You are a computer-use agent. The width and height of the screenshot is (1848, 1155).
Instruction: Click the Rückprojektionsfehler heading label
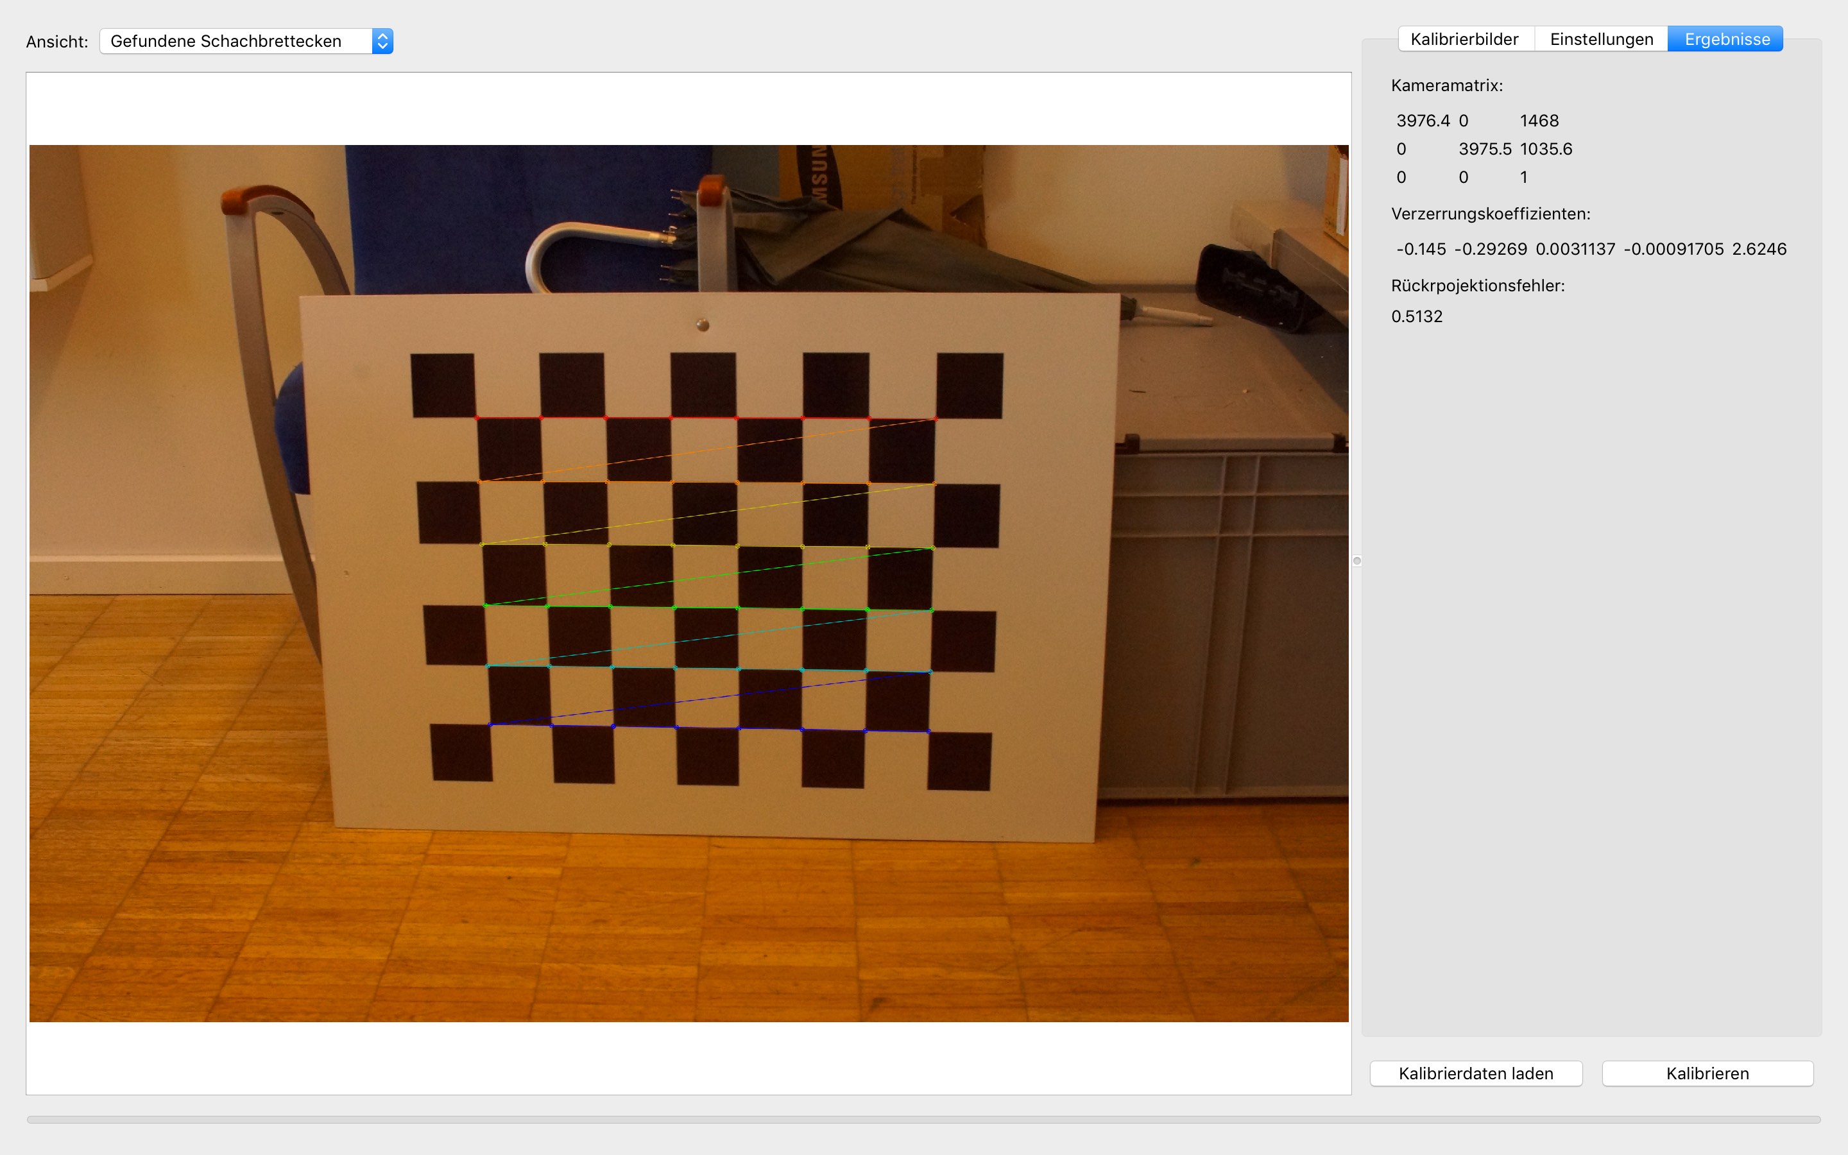click(1478, 286)
